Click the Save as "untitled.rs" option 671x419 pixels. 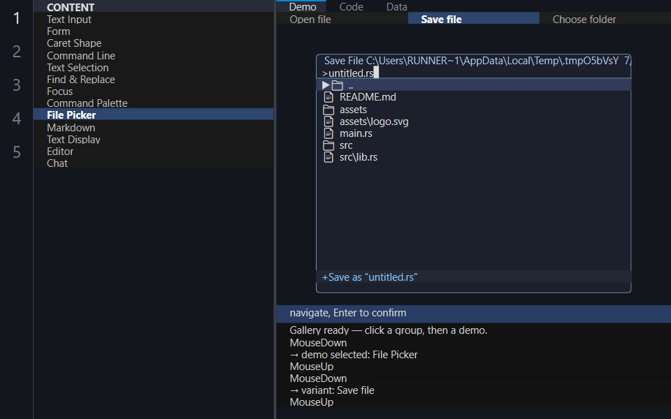click(x=474, y=277)
